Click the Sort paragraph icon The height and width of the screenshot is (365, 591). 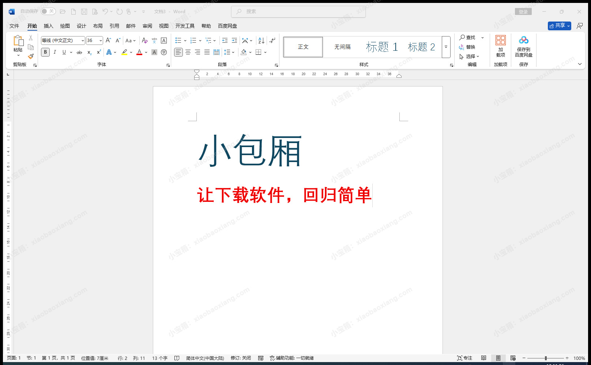tap(261, 41)
